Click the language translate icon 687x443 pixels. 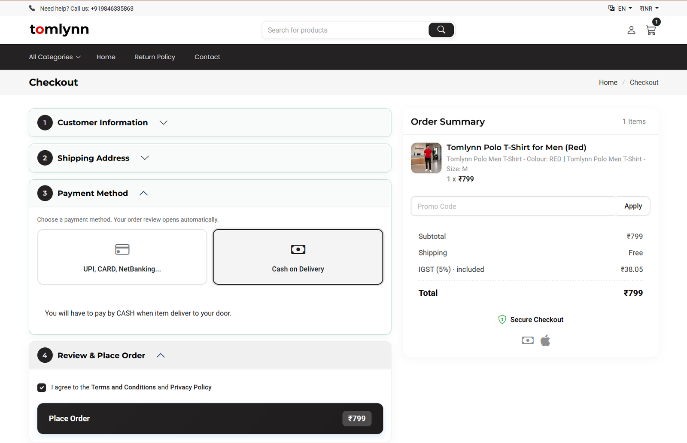(611, 8)
